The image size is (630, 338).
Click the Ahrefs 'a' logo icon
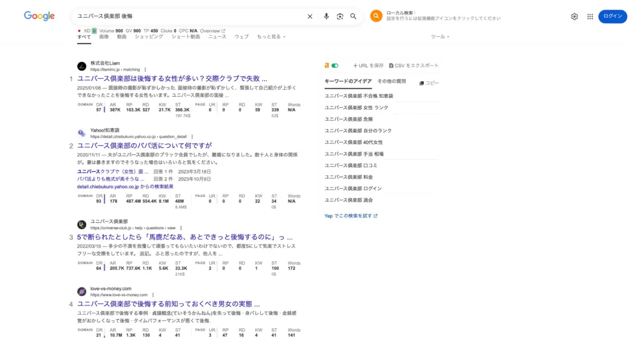tap(327, 65)
